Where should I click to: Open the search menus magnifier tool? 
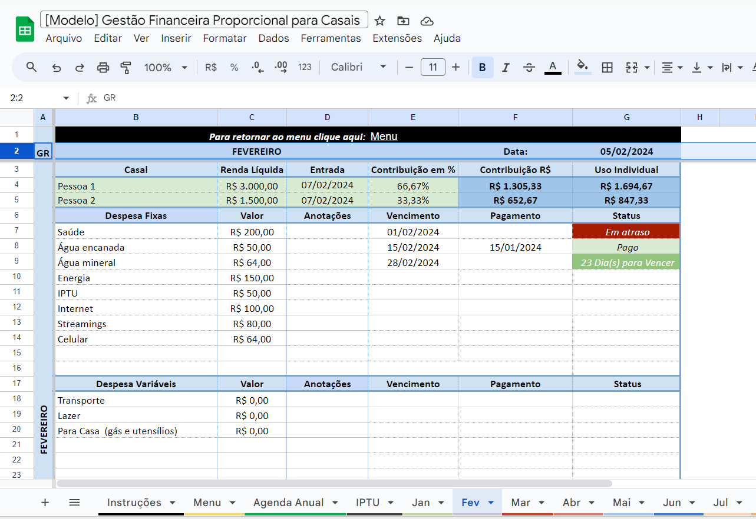click(x=32, y=67)
